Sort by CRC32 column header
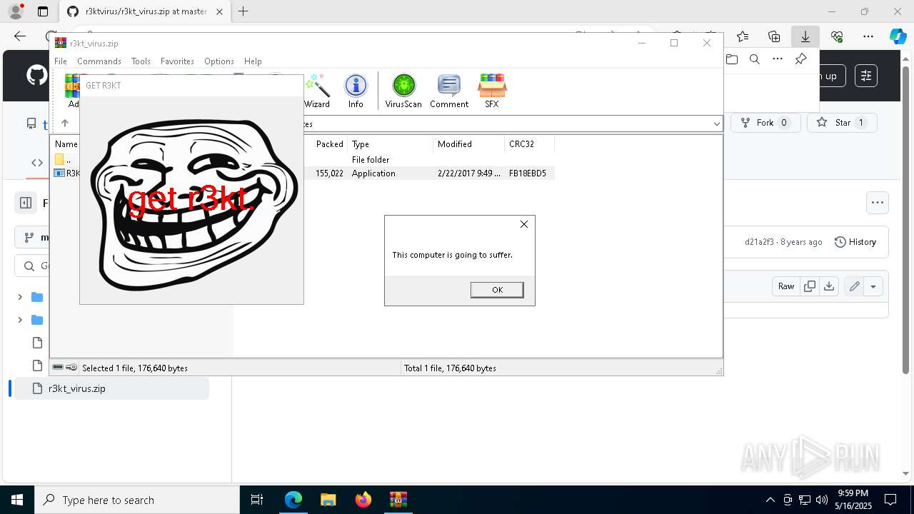 click(x=529, y=144)
